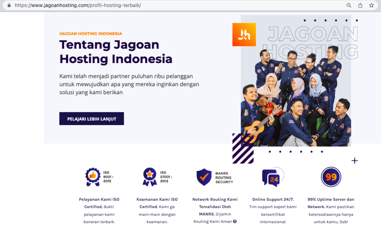381x233 pixels.
Task: Click the MANRS routing security shield icon
Action: (x=204, y=177)
